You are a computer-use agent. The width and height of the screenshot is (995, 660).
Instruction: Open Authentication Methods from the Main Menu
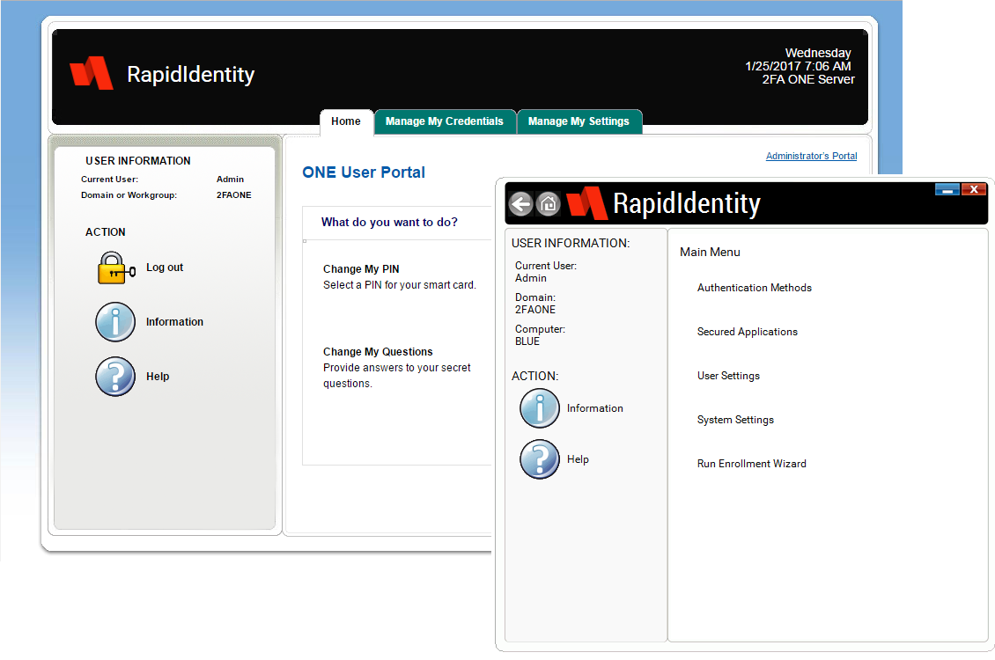tap(754, 288)
